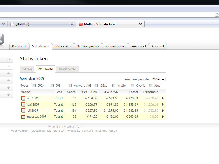This screenshot has height=164, width=219.
Task: Select the Wallie checkbox
Action: (x=114, y=86)
